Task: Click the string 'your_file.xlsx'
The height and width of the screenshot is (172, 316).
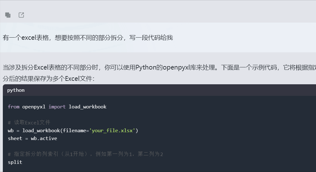Action: pos(112,131)
